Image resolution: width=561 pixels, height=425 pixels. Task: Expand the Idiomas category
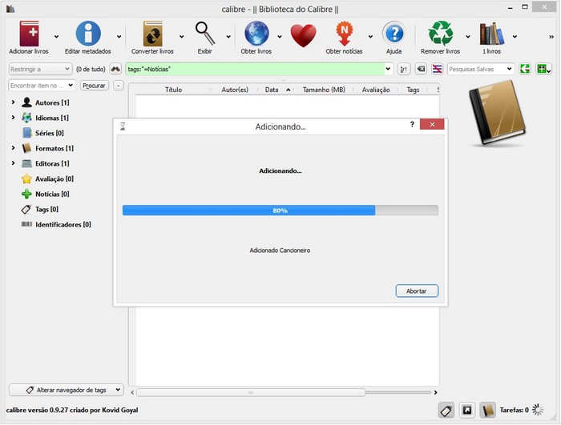click(x=14, y=117)
